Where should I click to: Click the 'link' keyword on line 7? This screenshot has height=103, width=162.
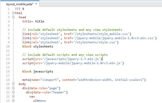(x=26, y=34)
